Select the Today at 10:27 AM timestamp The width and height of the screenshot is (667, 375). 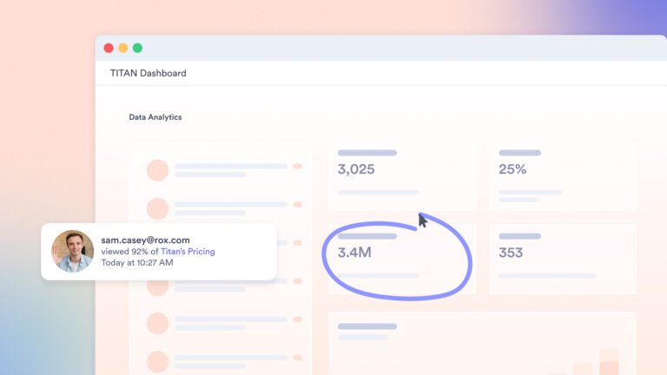[x=137, y=263]
